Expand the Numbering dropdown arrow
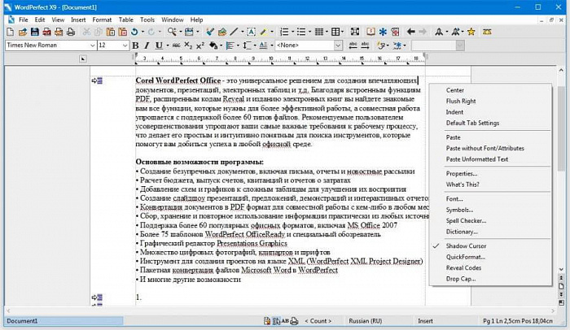The width and height of the screenshot is (570, 330). (x=292, y=32)
